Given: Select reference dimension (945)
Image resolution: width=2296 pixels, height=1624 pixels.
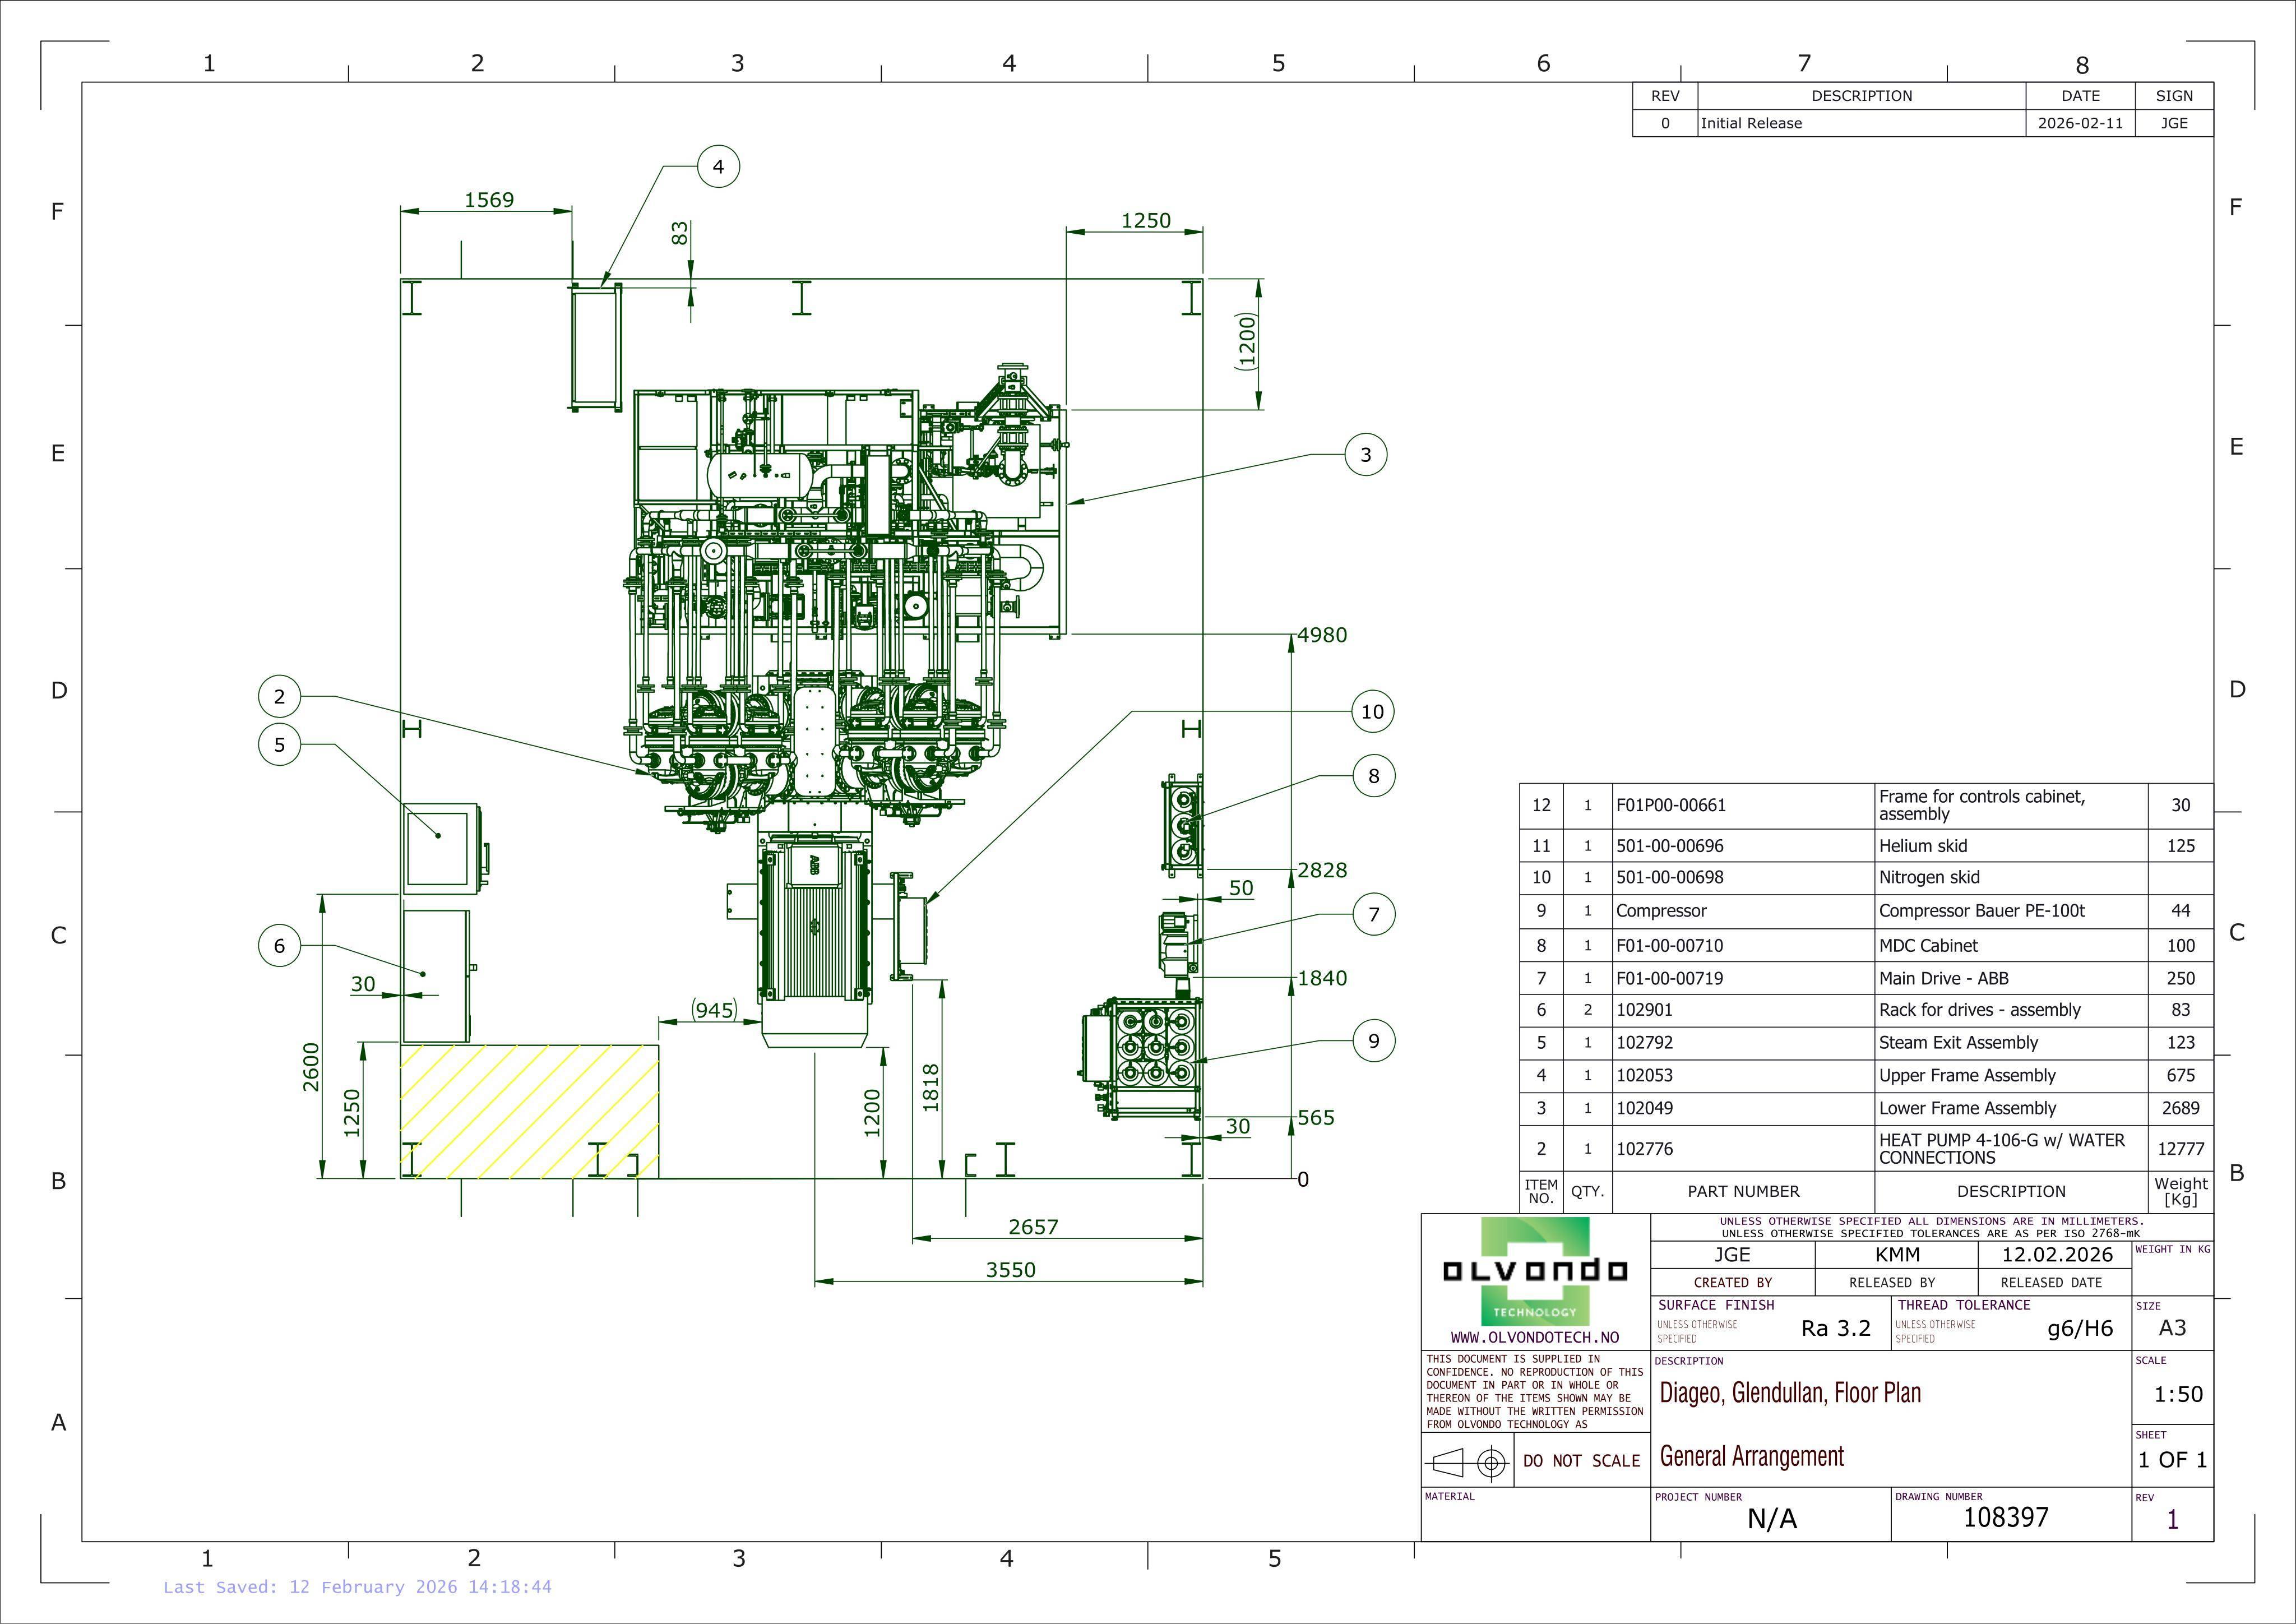Looking at the screenshot, I should pos(714,1010).
